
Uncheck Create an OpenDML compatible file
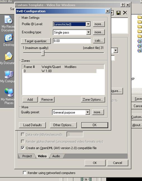[x=23, y=148]
